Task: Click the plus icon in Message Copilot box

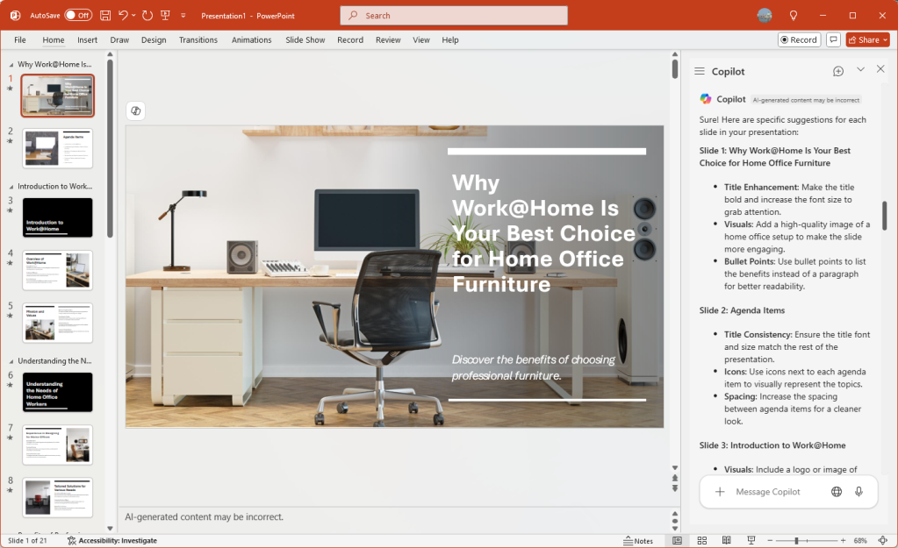Action: tap(720, 491)
